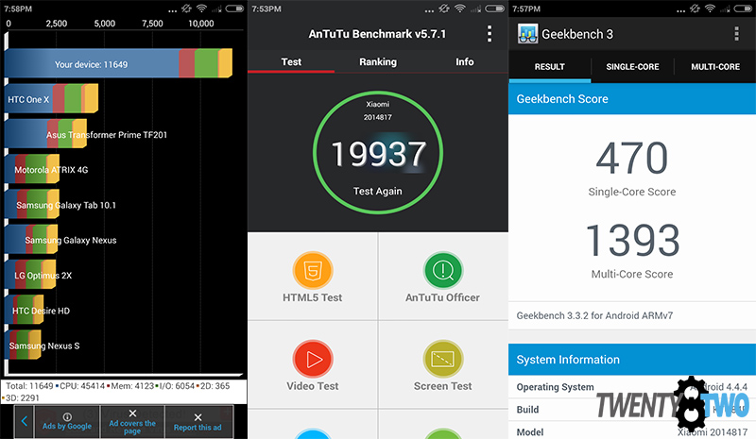
Task: Tap the HTC One X bar
Action: (52, 99)
